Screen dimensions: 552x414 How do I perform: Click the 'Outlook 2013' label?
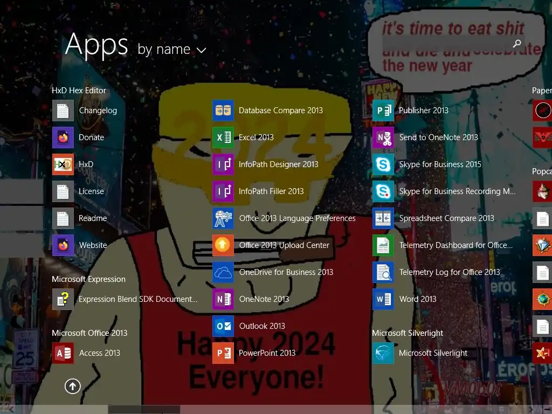point(263,326)
